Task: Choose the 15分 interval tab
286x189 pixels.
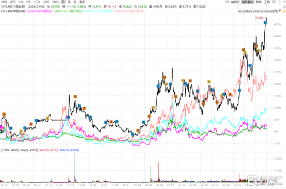Action: [x=37, y=2]
